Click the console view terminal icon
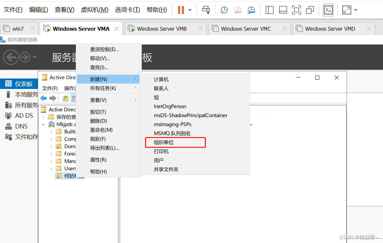This screenshot has height=243, width=383. pyautogui.click(x=328, y=10)
